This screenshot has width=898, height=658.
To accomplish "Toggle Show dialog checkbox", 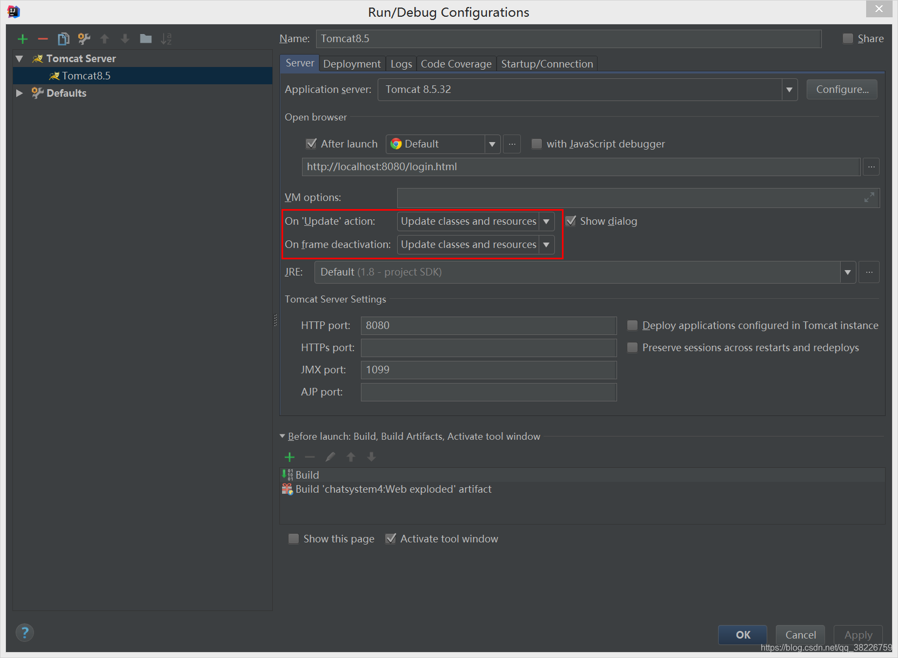I will pyautogui.click(x=571, y=221).
